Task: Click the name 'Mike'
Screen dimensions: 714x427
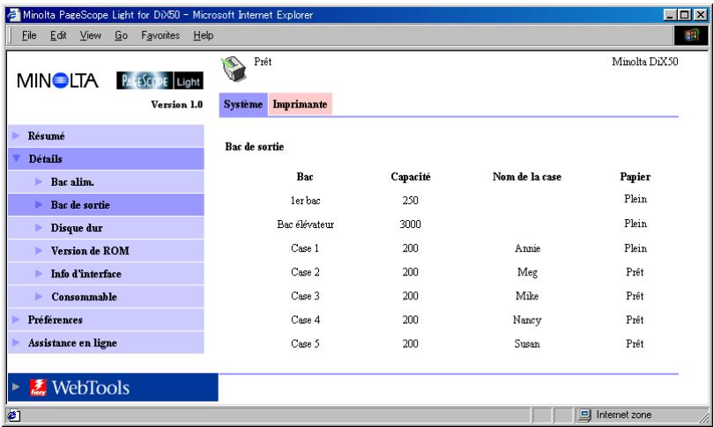Action: pyautogui.click(x=527, y=296)
